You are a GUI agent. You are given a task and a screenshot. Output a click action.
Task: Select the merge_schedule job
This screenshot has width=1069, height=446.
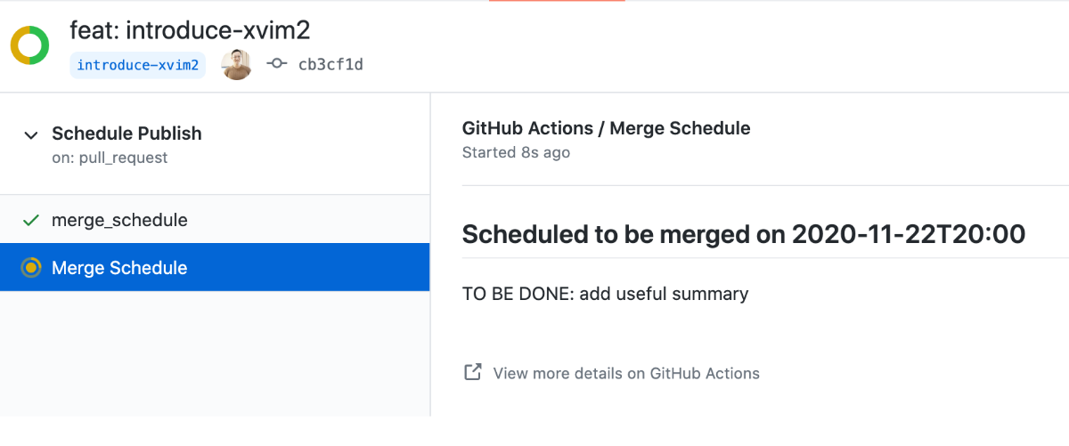coord(215,220)
